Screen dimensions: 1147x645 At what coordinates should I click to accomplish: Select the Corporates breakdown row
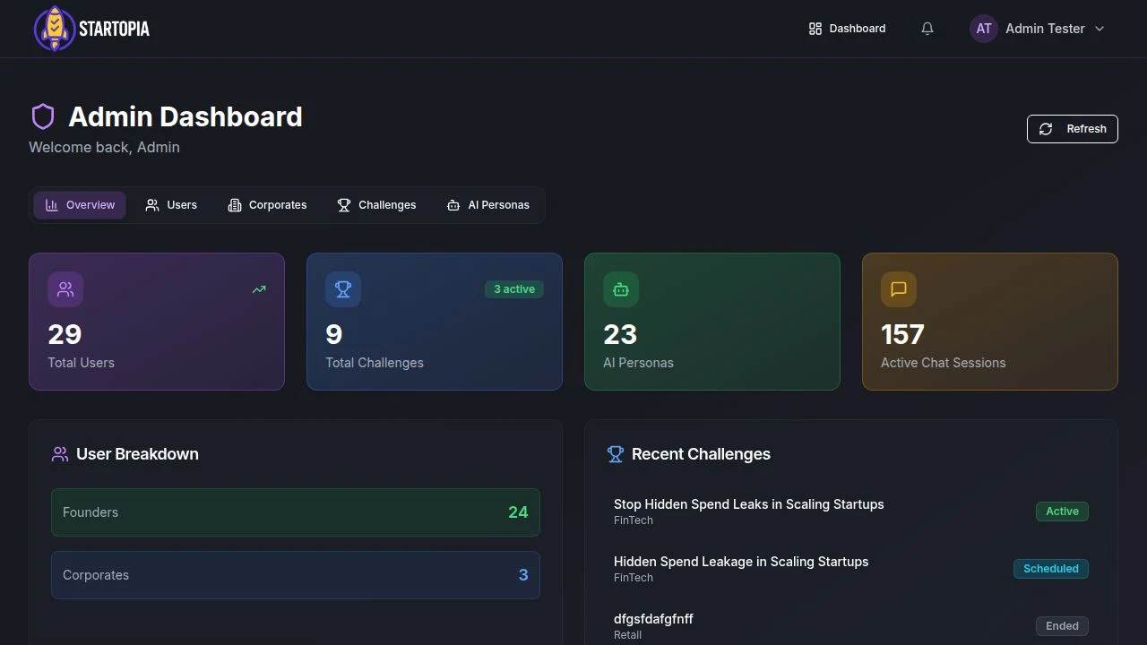tap(296, 575)
